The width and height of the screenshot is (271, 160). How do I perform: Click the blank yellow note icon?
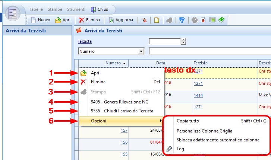(x=157, y=20)
